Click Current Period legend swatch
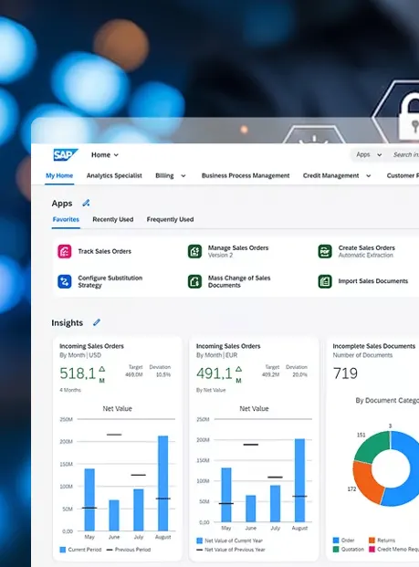 63,550
